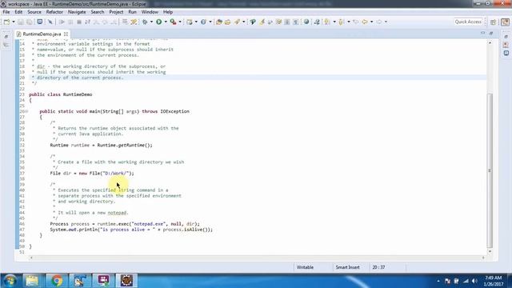Click the Terminate square icon
512x288 pixels.
[78, 22]
